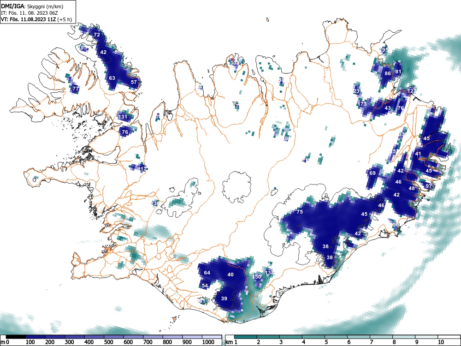The width and height of the screenshot is (461, 346).
Task: Pick the 500–600 m legend color segment
Action: pos(114,337)
